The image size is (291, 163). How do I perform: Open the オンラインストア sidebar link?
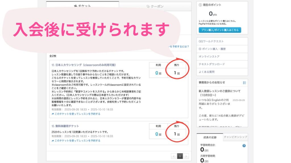coord(208,57)
